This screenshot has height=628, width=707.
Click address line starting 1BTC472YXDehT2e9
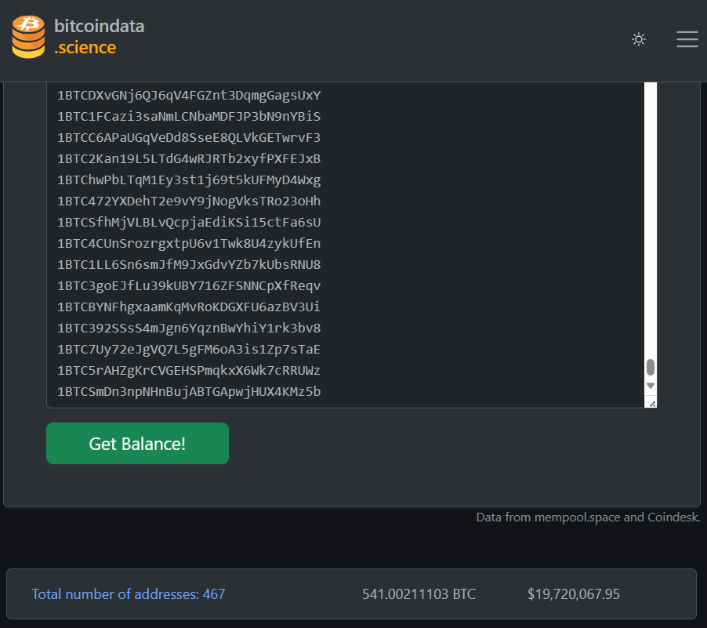pyautogui.click(x=189, y=201)
